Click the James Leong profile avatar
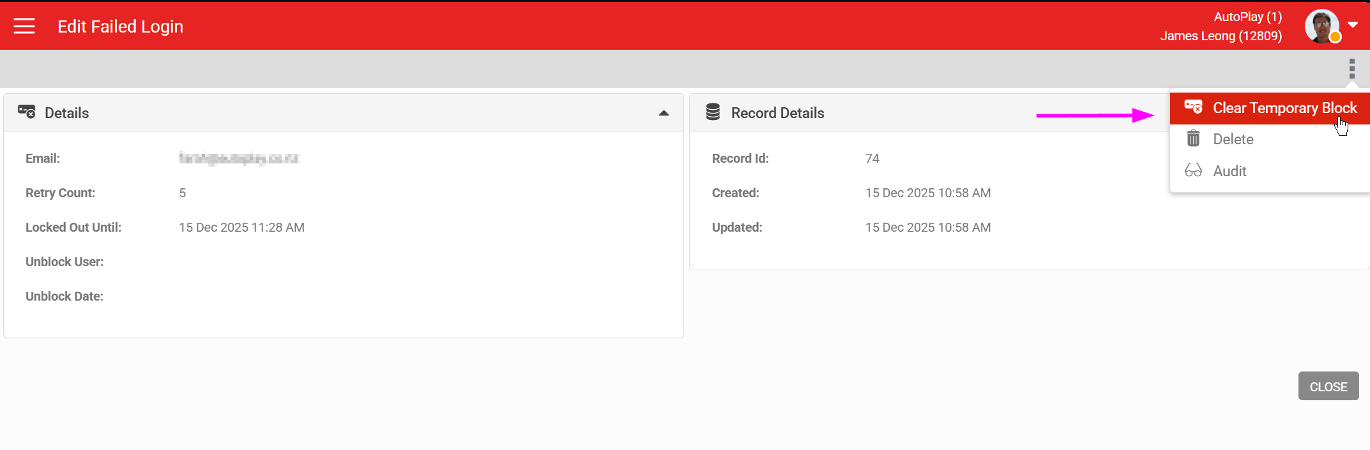 click(x=1321, y=26)
